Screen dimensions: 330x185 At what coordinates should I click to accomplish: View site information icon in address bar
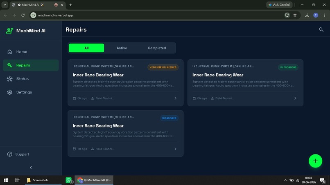(x=33, y=15)
